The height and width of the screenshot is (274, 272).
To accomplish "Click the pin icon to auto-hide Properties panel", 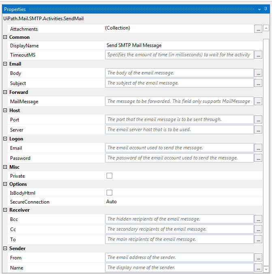I will click(x=266, y=9).
